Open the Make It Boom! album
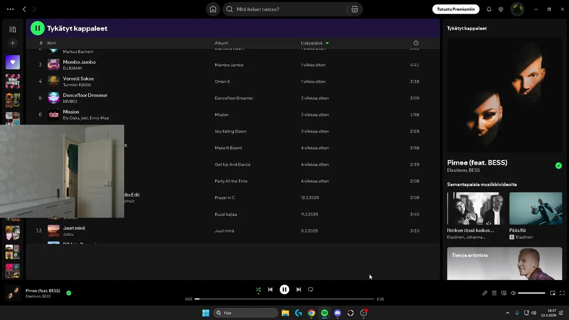Screen dimensions: 569x320 click(228, 148)
